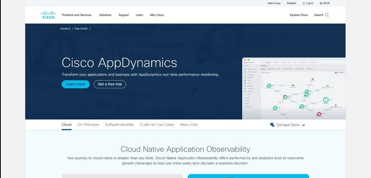Viewport: 371px width, 178px height.
Task: Open the Solutions menu
Action: 105,15
